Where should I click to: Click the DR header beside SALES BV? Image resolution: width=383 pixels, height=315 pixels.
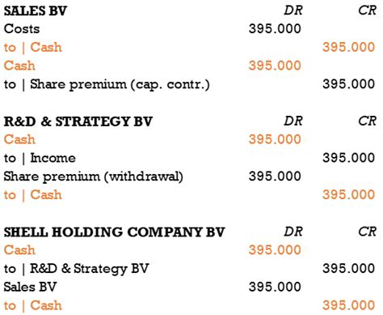(293, 11)
